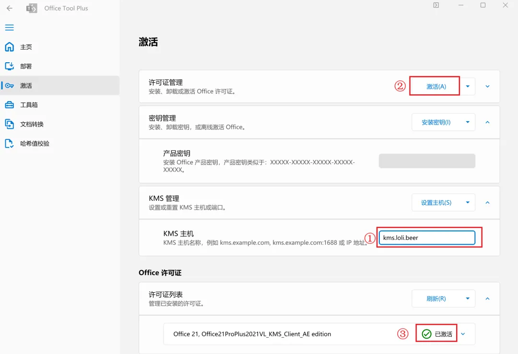Go to the 部署 page
Screen dimensions: 518x354
(x=60, y=66)
